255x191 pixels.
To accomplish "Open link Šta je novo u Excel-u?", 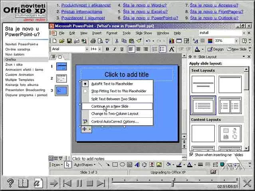I will (x=145, y=12).
